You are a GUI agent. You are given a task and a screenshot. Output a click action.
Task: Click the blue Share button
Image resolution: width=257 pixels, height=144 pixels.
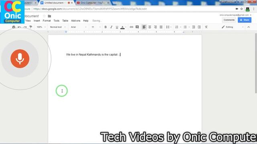pyautogui.click(x=245, y=20)
